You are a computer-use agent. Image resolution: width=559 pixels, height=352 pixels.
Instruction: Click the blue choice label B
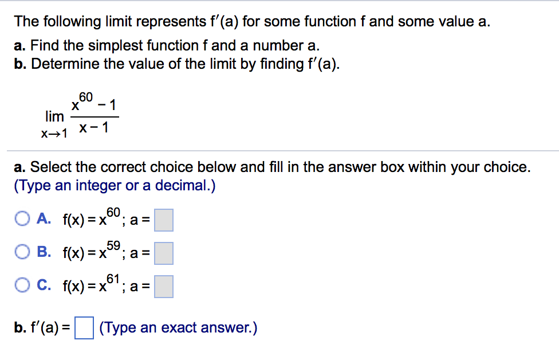point(41,251)
